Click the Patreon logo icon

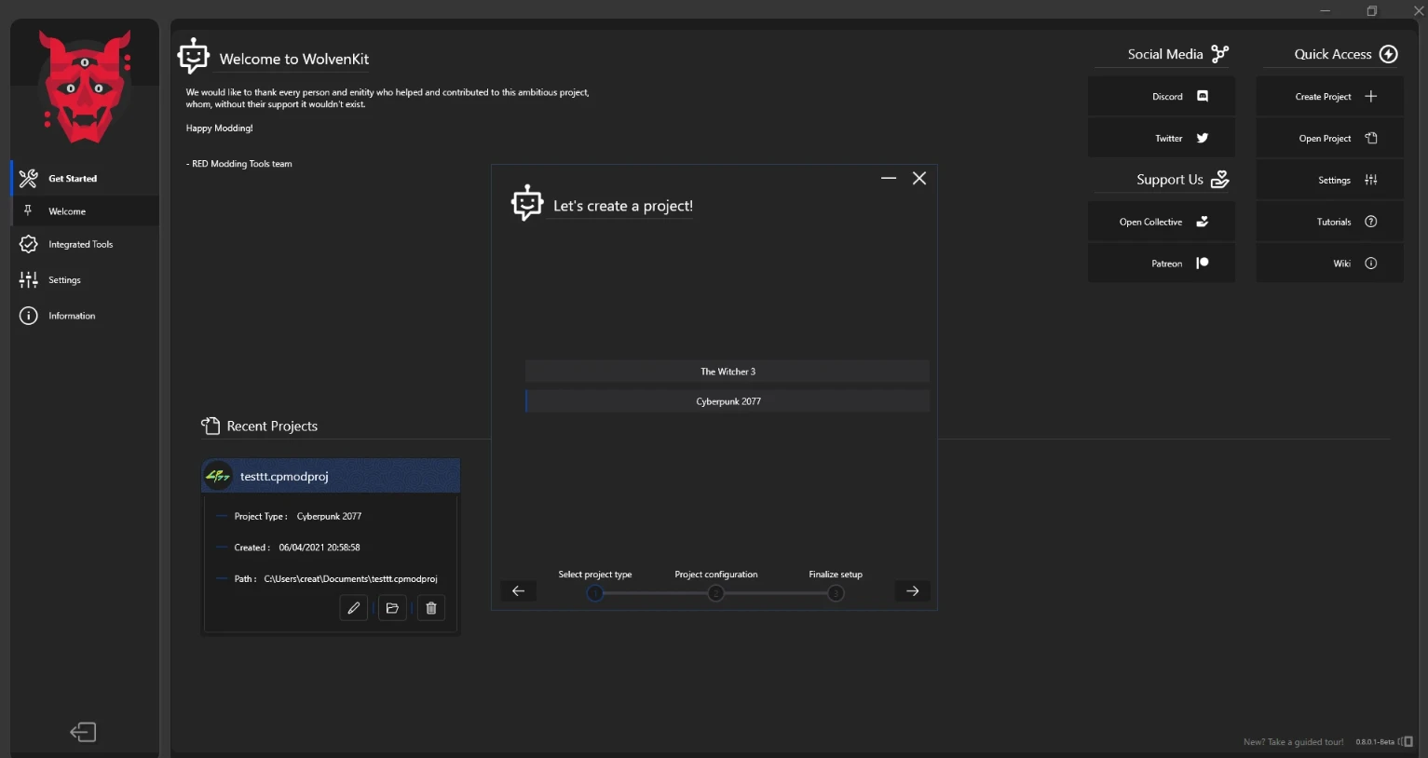[1203, 264]
